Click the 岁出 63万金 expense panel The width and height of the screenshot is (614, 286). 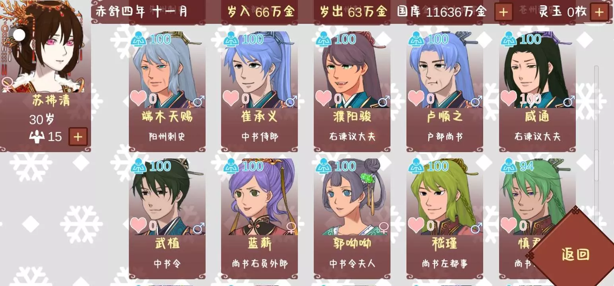click(x=352, y=12)
